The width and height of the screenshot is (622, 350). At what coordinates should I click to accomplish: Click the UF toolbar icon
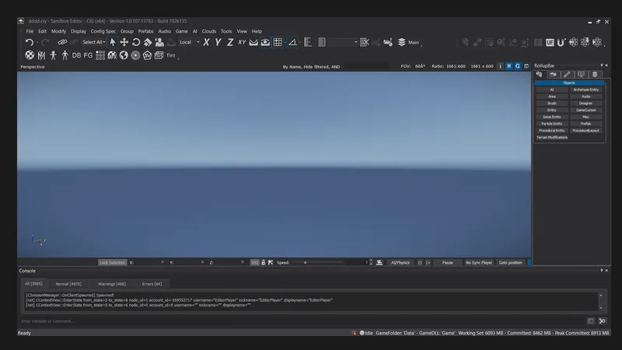tap(550, 43)
